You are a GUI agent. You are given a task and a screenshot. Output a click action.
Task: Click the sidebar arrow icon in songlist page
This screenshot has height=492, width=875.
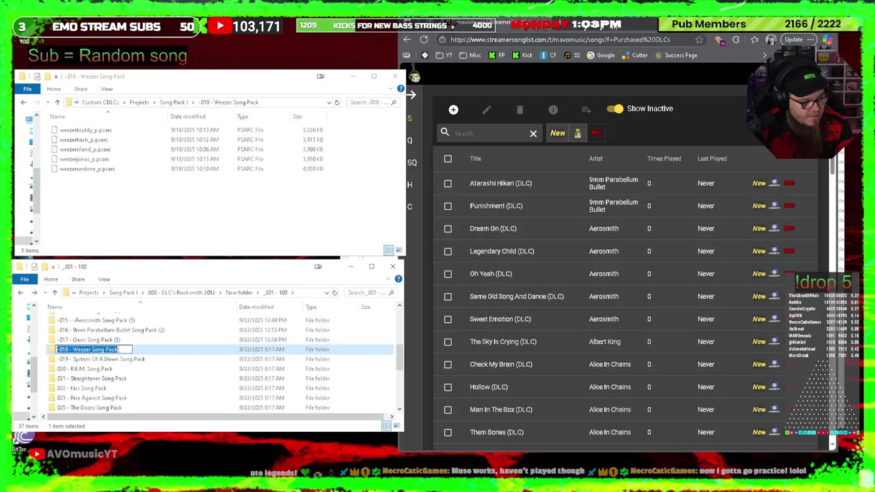point(411,95)
